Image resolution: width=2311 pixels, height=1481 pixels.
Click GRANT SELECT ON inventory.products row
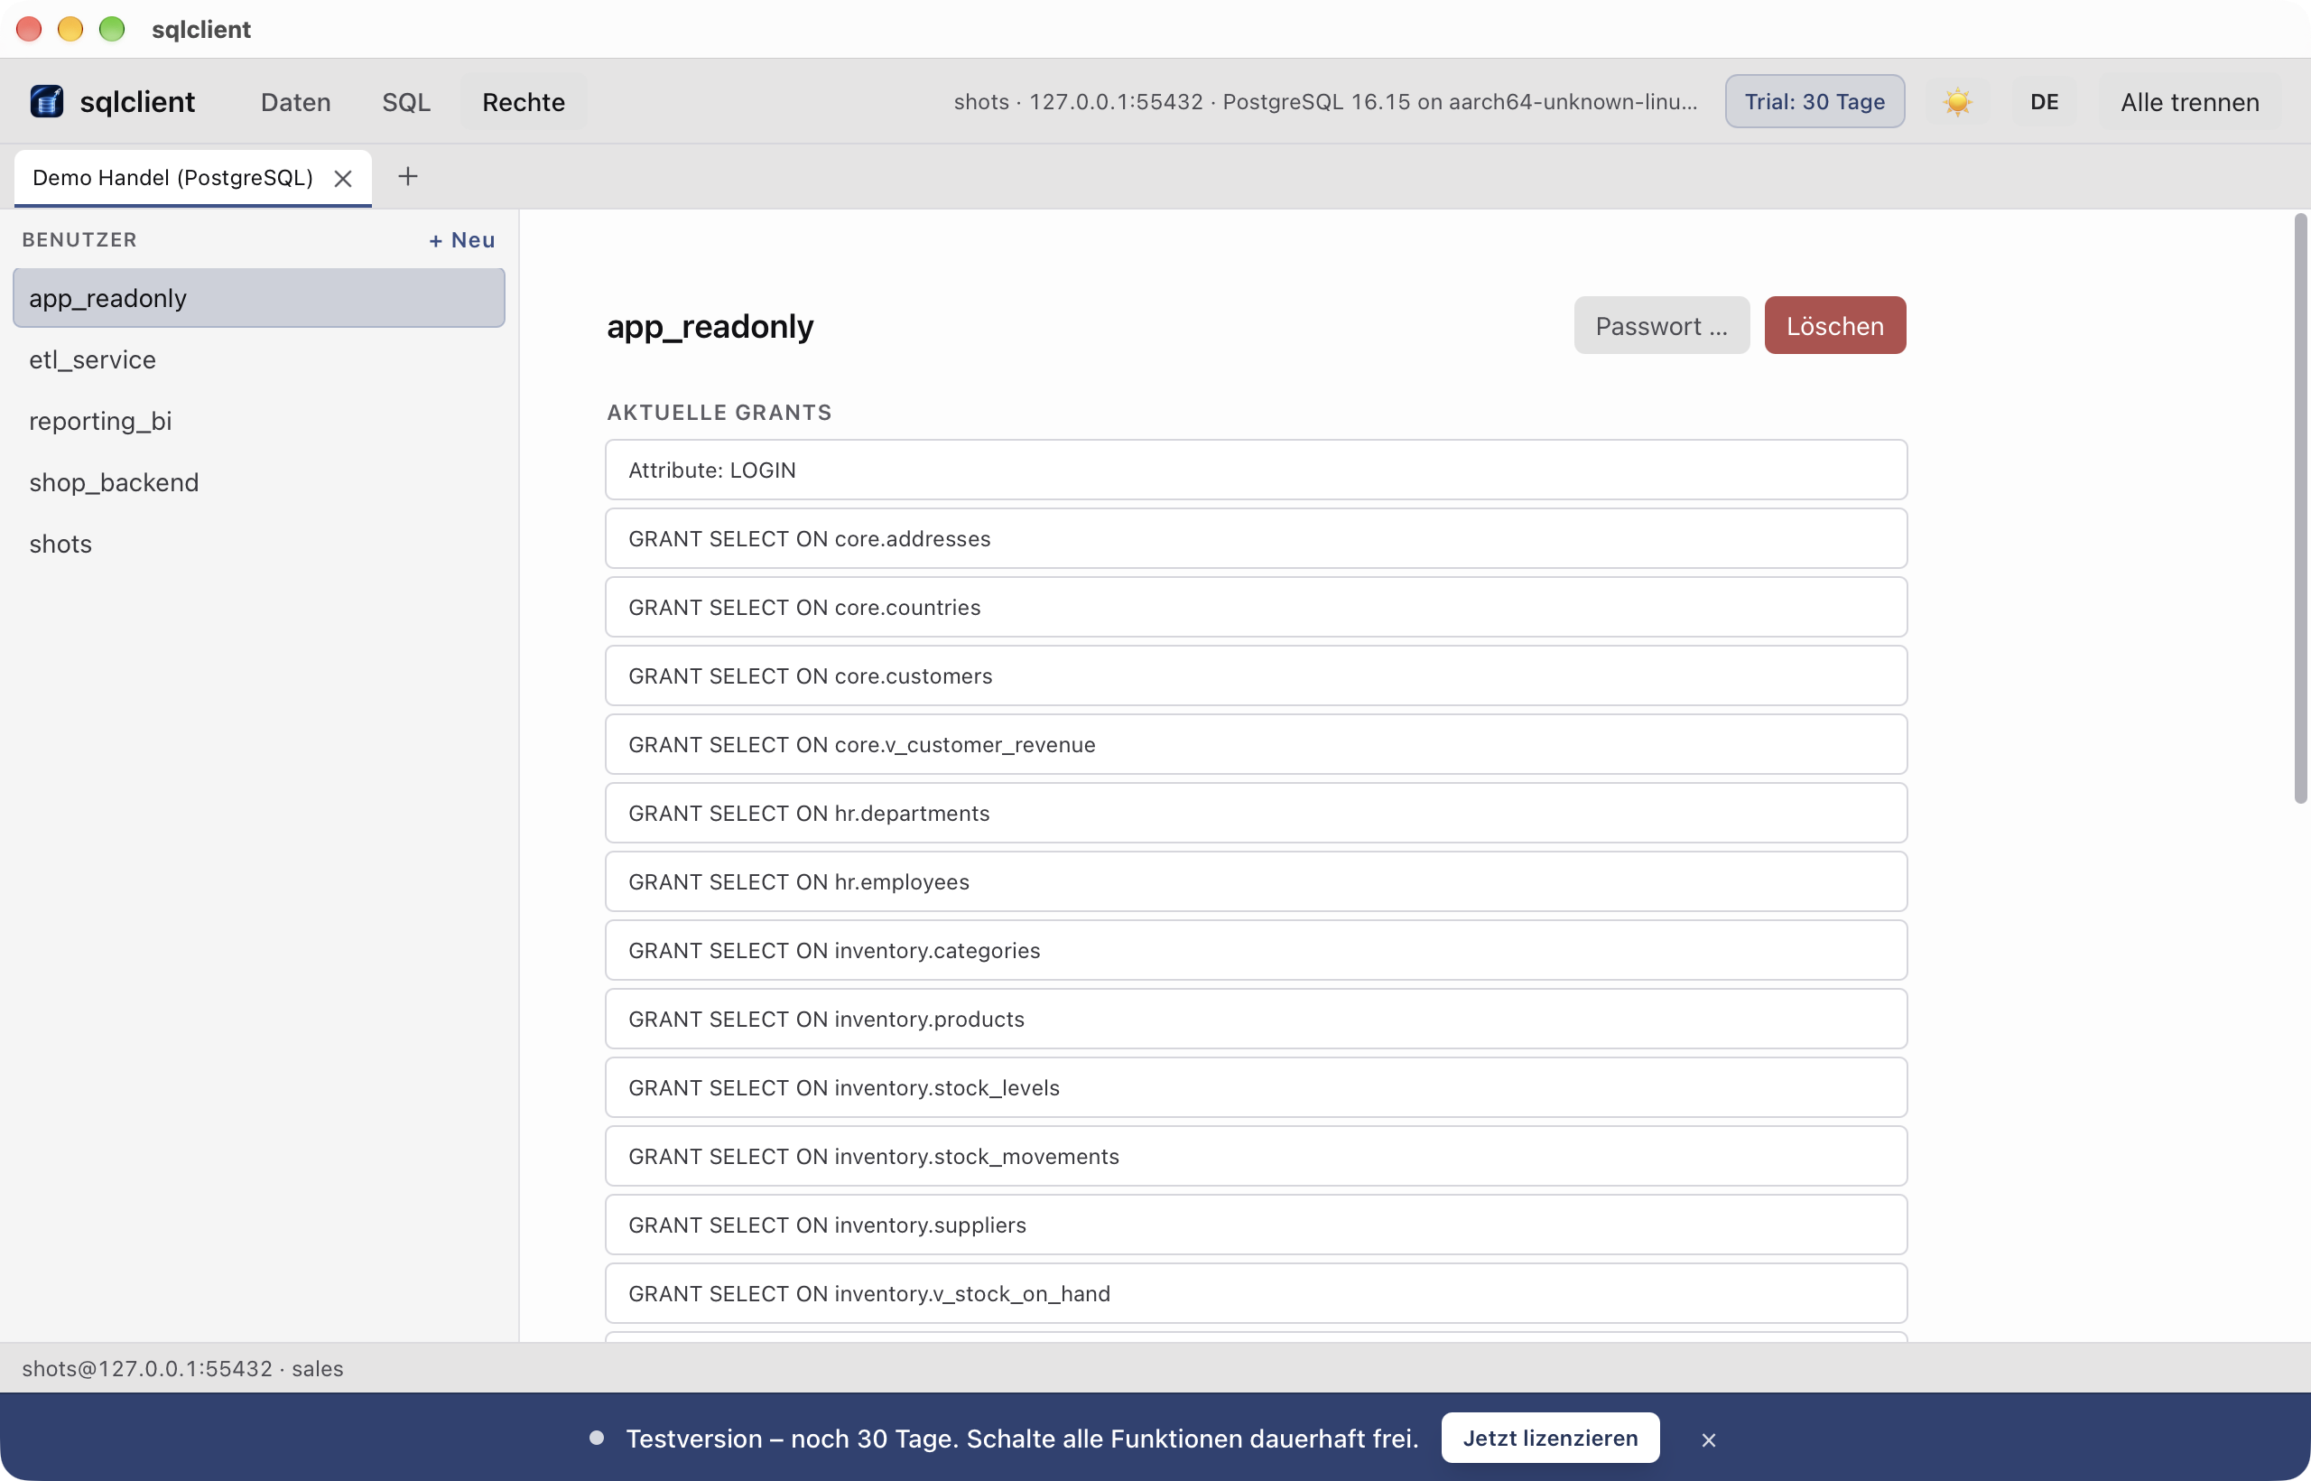point(1256,1020)
